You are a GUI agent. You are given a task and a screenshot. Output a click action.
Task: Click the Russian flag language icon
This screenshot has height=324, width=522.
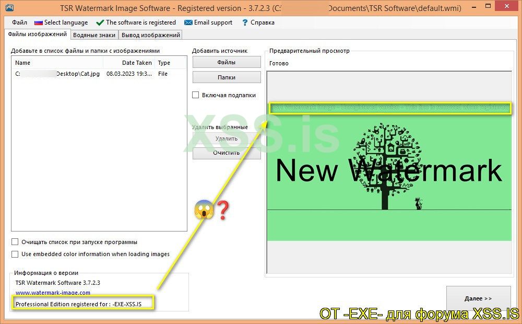(x=38, y=22)
